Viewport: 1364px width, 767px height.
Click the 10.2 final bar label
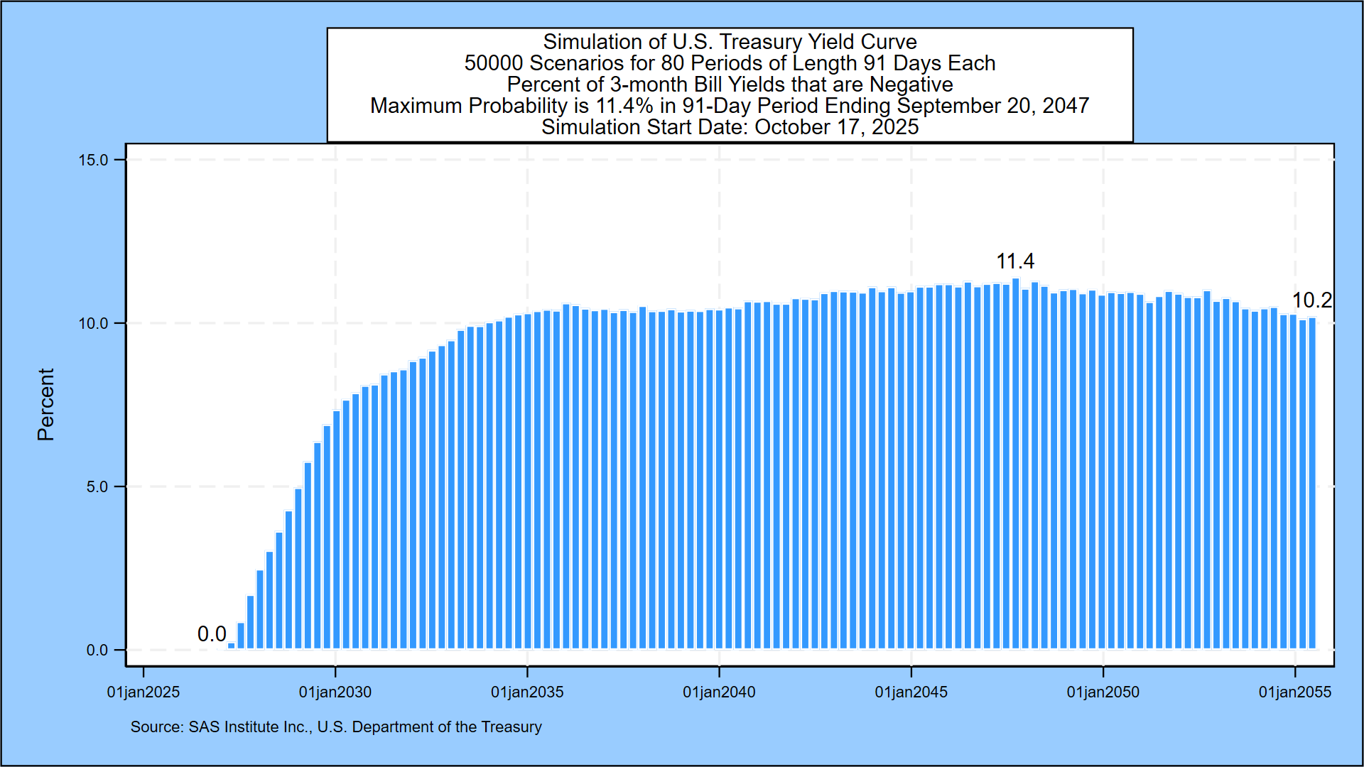pyautogui.click(x=1311, y=300)
